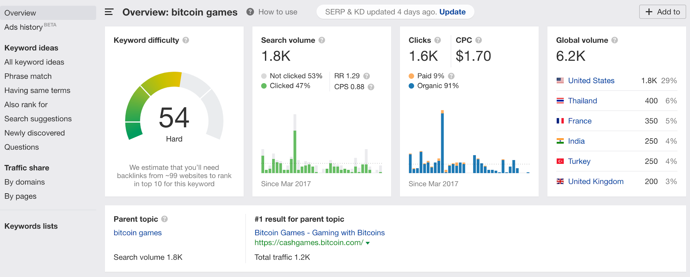
Task: Click the bitcoin games parent topic link
Action: point(137,233)
